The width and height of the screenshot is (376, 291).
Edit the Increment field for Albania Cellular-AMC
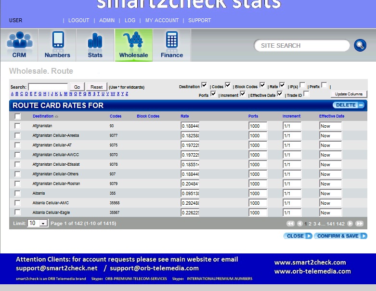(x=292, y=203)
